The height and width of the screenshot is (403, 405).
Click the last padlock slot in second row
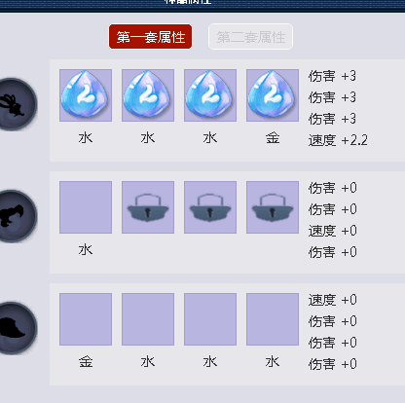pyautogui.click(x=273, y=207)
